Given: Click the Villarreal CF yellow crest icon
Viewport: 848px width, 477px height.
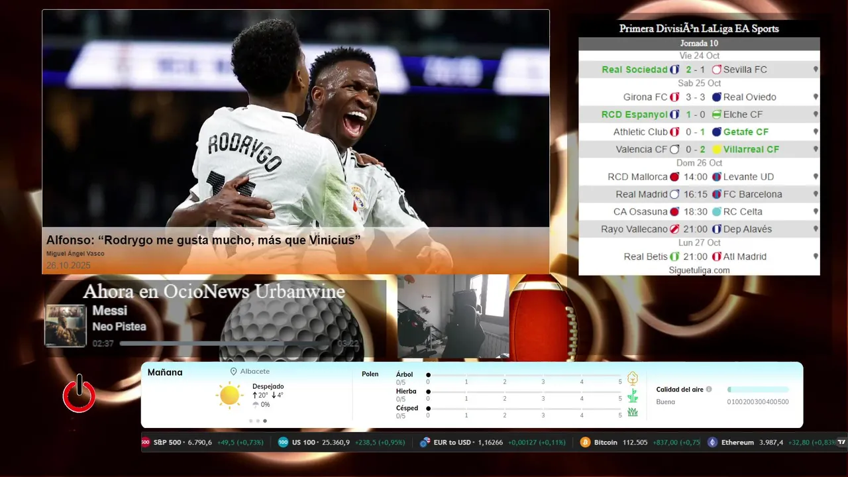Looking at the screenshot, I should (716, 150).
